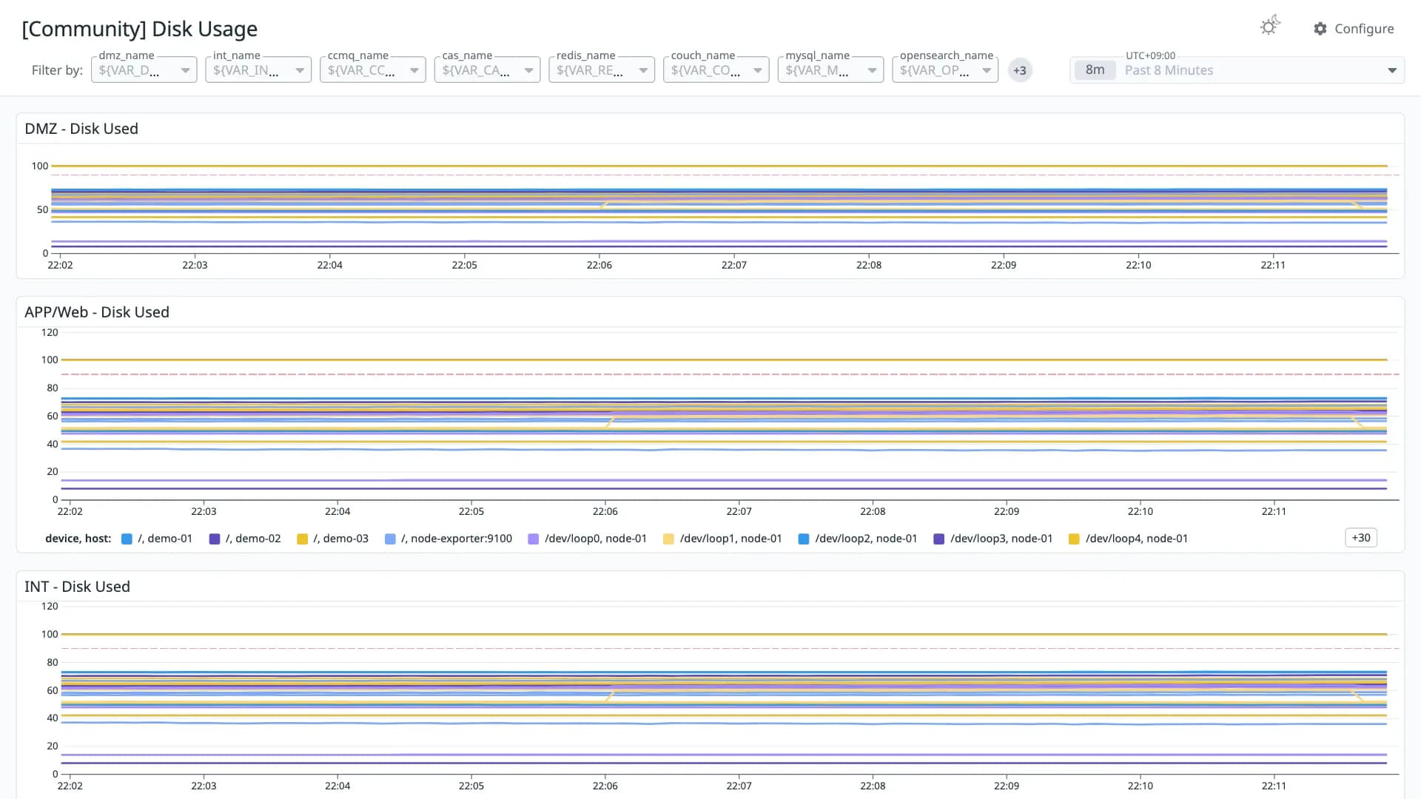Toggle the dark/light theme icon
Viewport: 1421px width, 799px height.
[1269, 27]
